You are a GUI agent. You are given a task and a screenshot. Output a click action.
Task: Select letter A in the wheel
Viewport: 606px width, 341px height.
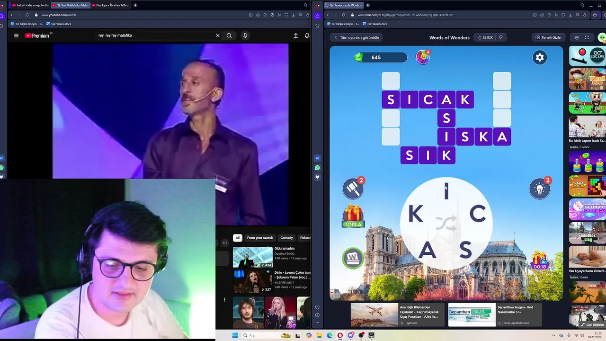(427, 250)
